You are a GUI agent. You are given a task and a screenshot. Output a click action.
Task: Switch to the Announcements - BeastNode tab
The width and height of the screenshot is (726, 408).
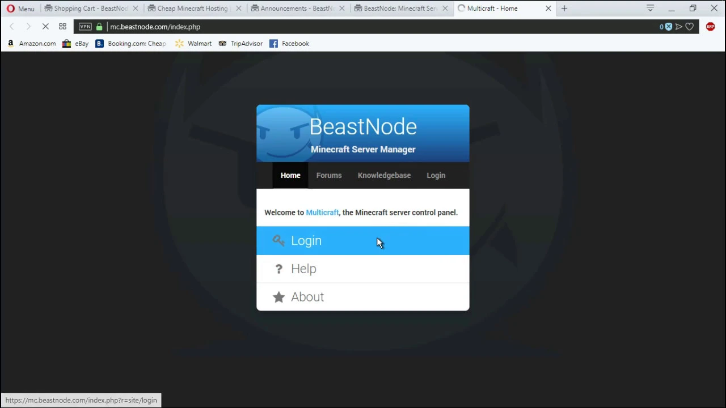pos(297,8)
